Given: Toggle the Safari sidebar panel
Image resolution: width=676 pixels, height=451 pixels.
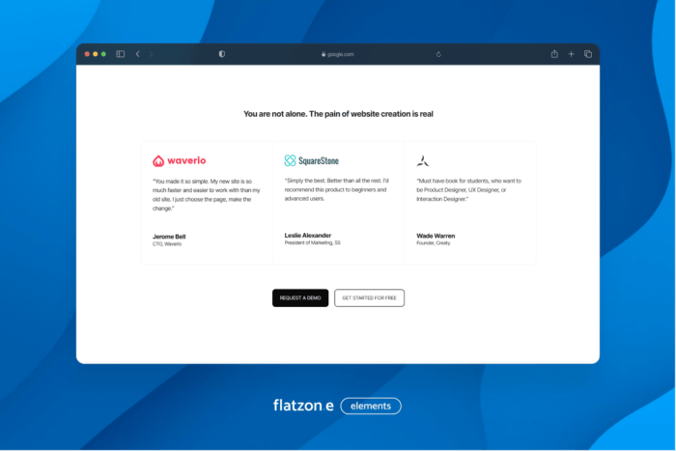Looking at the screenshot, I should tap(121, 54).
